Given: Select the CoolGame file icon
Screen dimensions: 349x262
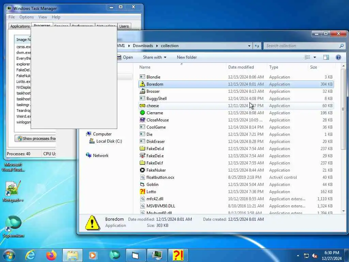Looking at the screenshot, I should (x=142, y=127).
